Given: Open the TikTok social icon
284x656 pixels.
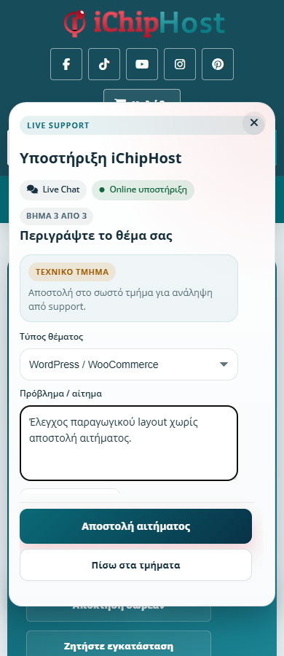Looking at the screenshot, I should point(104,64).
